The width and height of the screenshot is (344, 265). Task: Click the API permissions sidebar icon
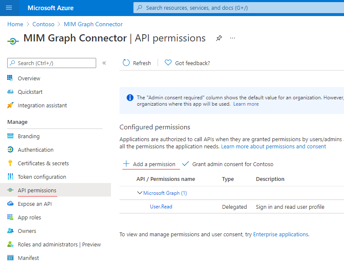pyautogui.click(x=10, y=190)
